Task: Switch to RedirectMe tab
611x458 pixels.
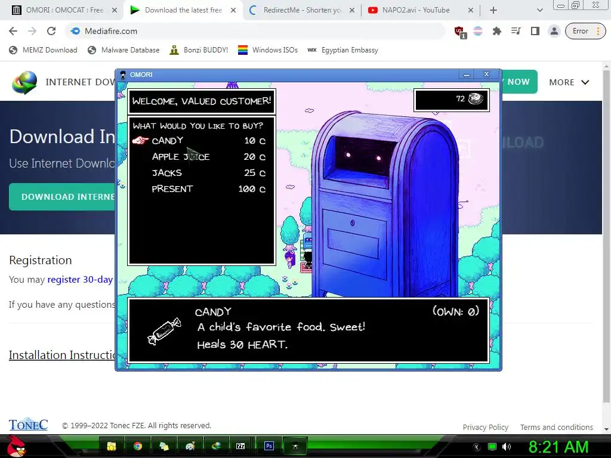Action: pyautogui.click(x=303, y=10)
